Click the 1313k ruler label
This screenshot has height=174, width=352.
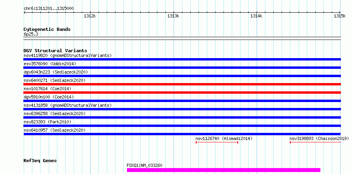coord(174,16)
